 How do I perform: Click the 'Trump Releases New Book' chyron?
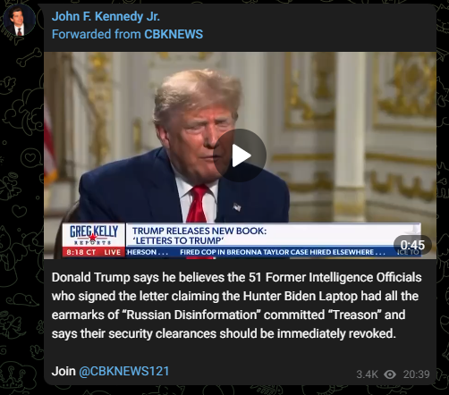coord(199,235)
